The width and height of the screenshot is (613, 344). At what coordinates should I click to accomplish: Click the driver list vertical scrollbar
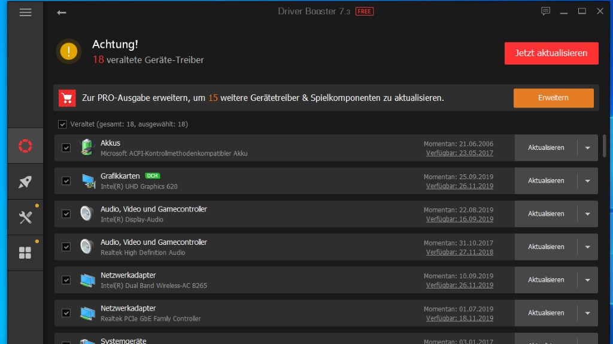(605, 146)
